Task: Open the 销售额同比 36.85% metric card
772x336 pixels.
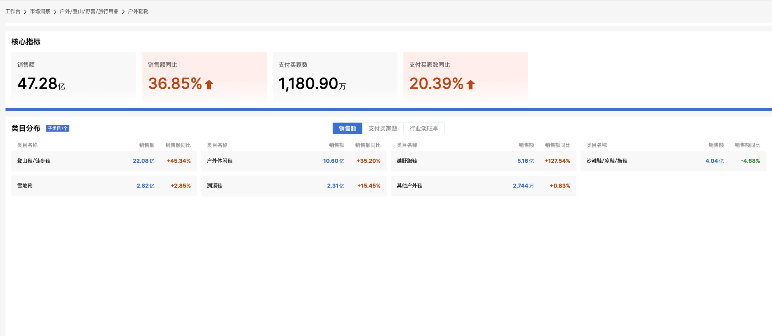Action: [x=205, y=77]
